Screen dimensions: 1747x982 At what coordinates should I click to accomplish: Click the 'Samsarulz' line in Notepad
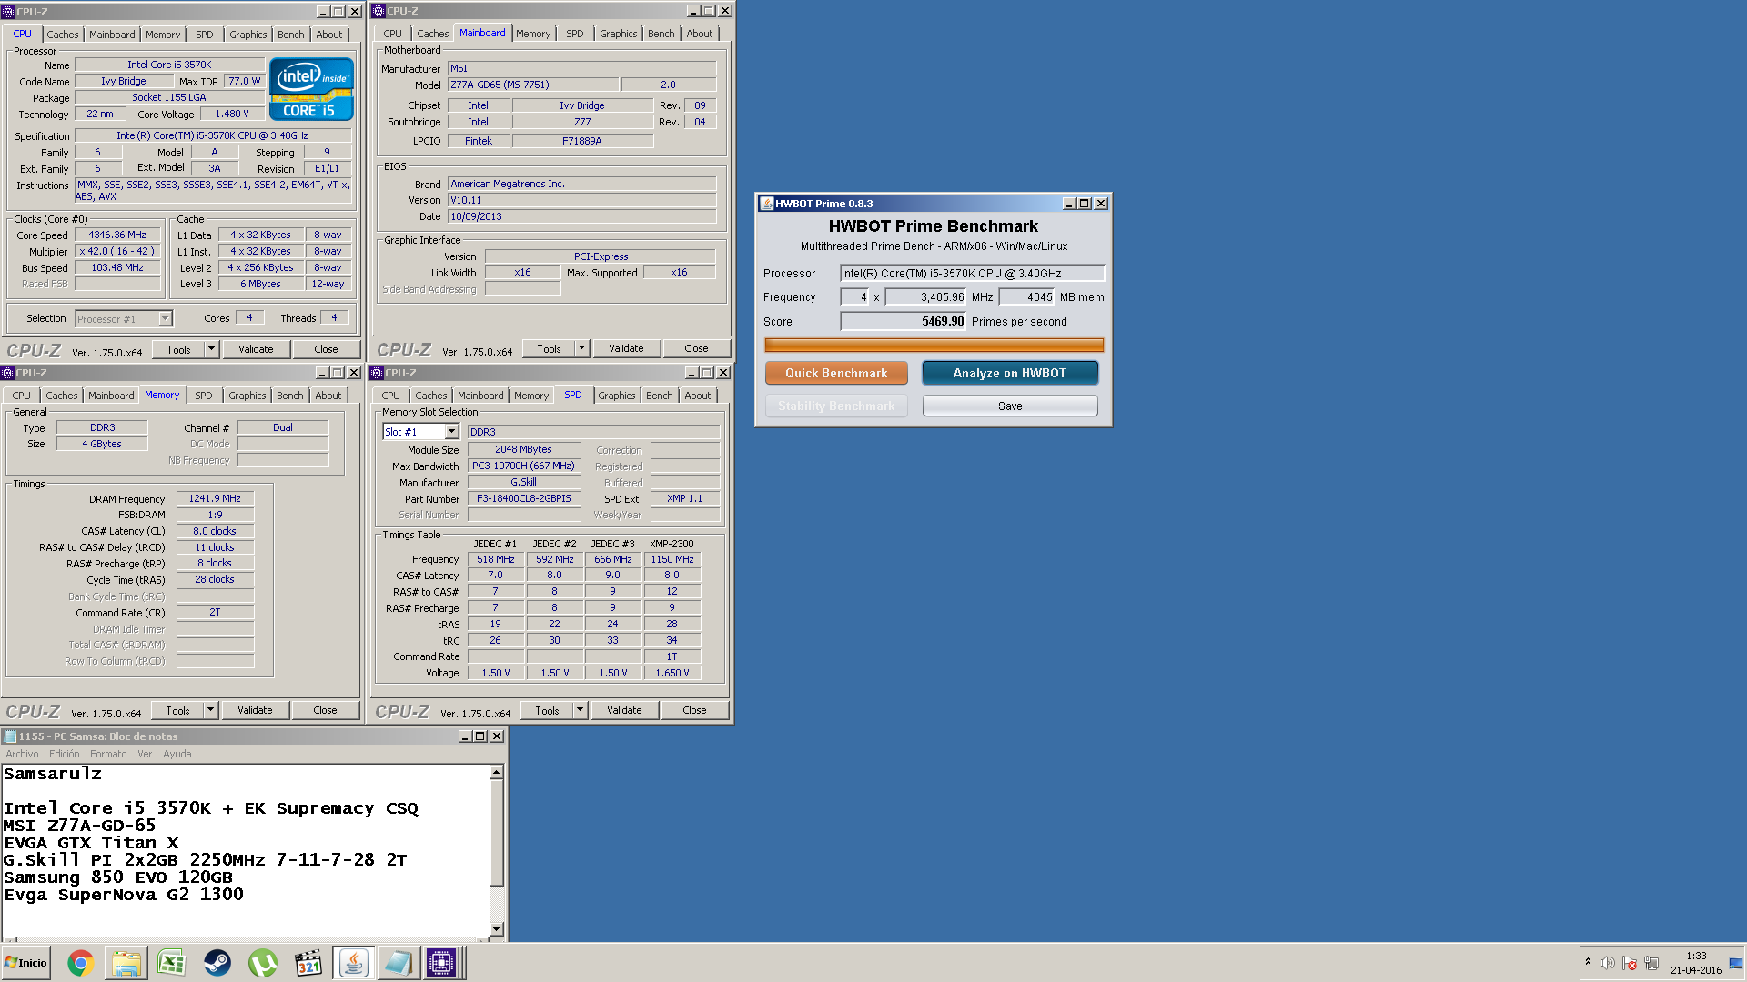coord(53,774)
